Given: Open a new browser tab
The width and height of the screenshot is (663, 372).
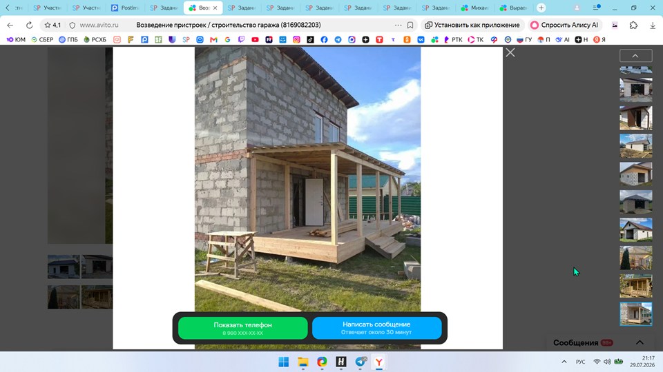Looking at the screenshot, I should (x=541, y=8).
